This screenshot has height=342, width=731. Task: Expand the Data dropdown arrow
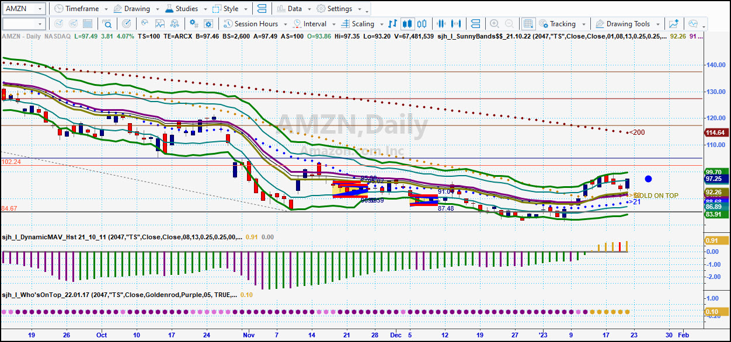point(308,9)
